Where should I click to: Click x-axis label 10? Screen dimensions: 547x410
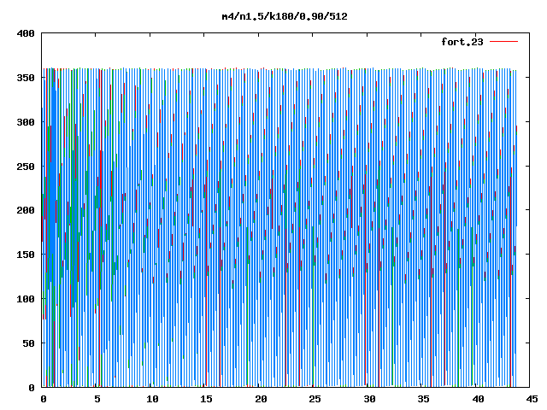point(152,399)
